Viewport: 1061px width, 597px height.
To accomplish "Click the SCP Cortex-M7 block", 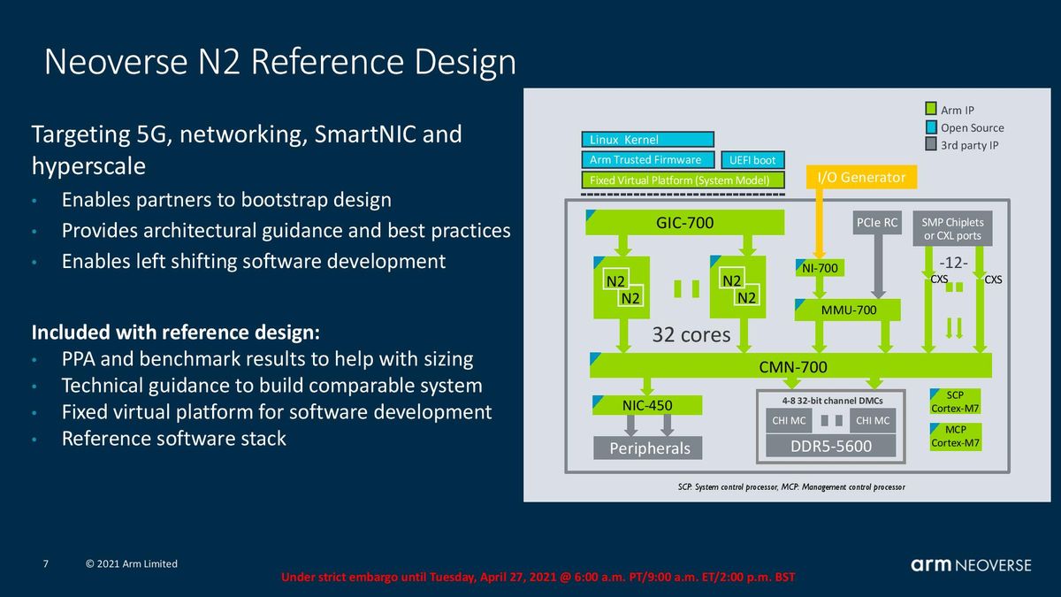I will point(956,402).
